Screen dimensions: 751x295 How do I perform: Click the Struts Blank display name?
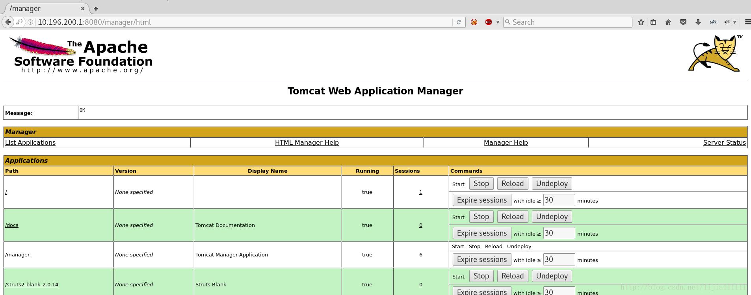click(x=211, y=285)
